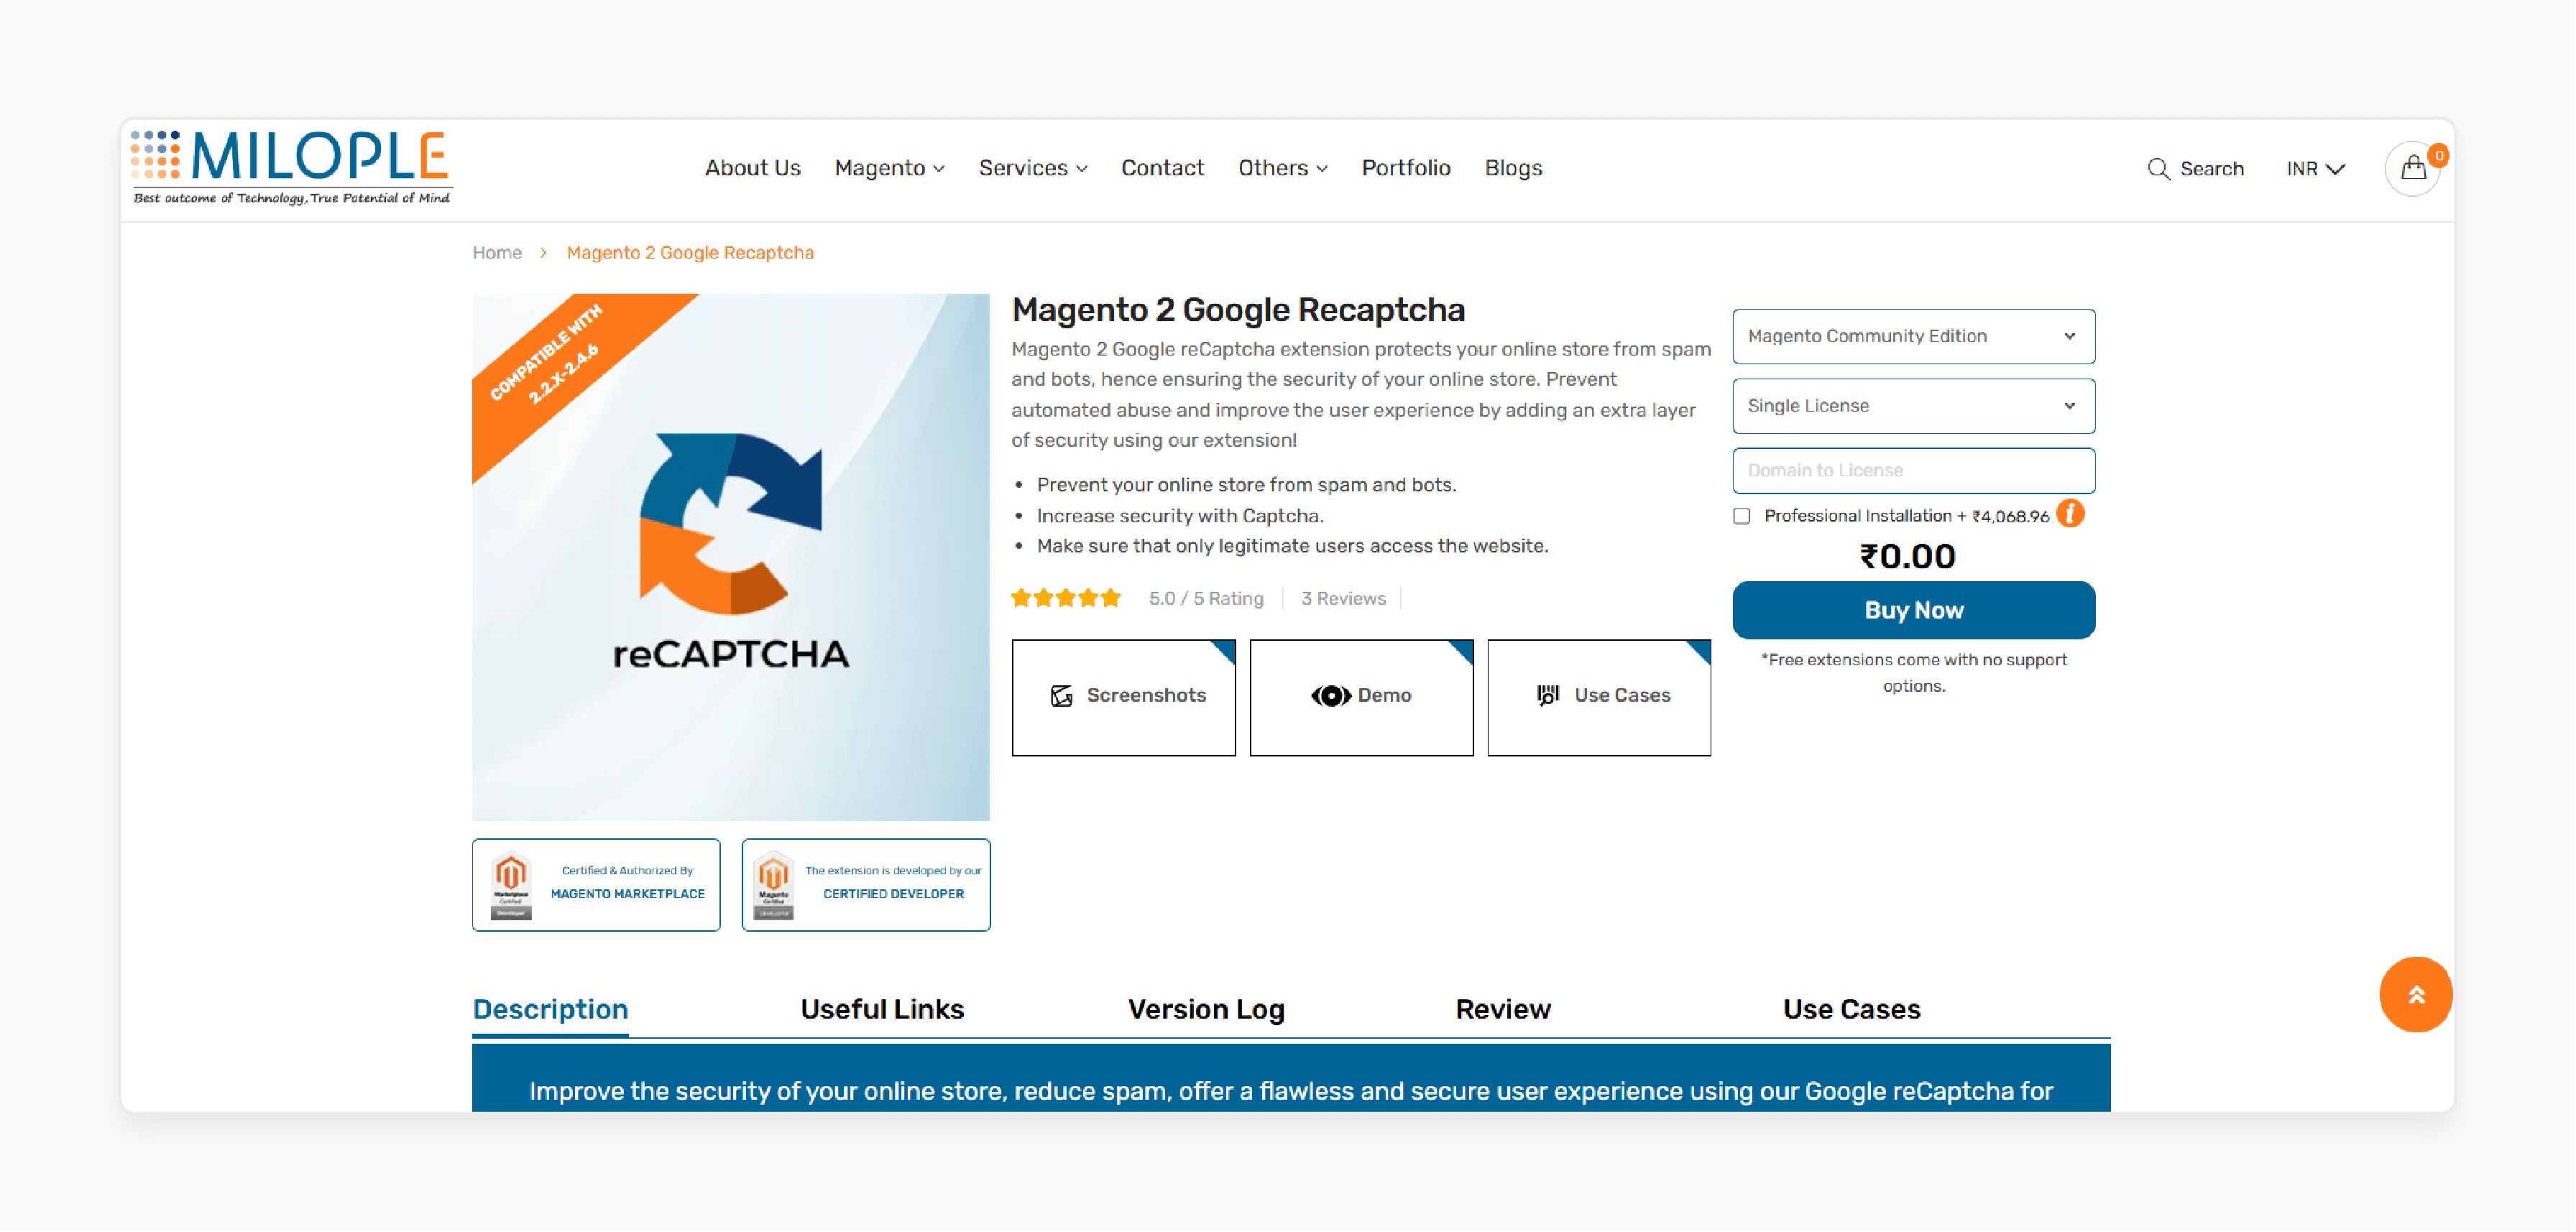Click the Version Log tab
The height and width of the screenshot is (1232, 2576).
[x=1204, y=1009]
